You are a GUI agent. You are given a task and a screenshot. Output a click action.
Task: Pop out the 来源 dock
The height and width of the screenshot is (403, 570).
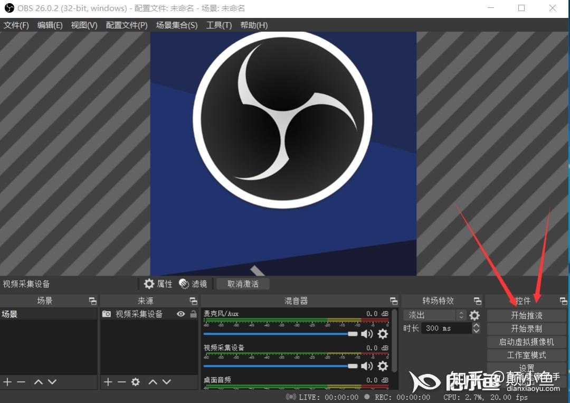(x=193, y=301)
